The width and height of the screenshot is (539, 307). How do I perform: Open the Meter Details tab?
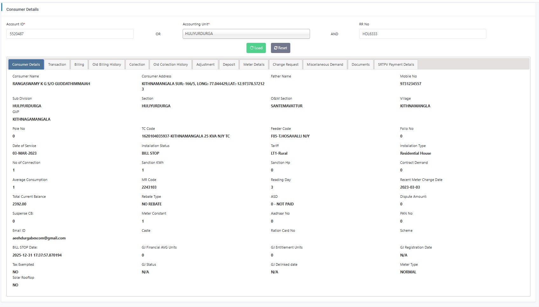point(254,64)
